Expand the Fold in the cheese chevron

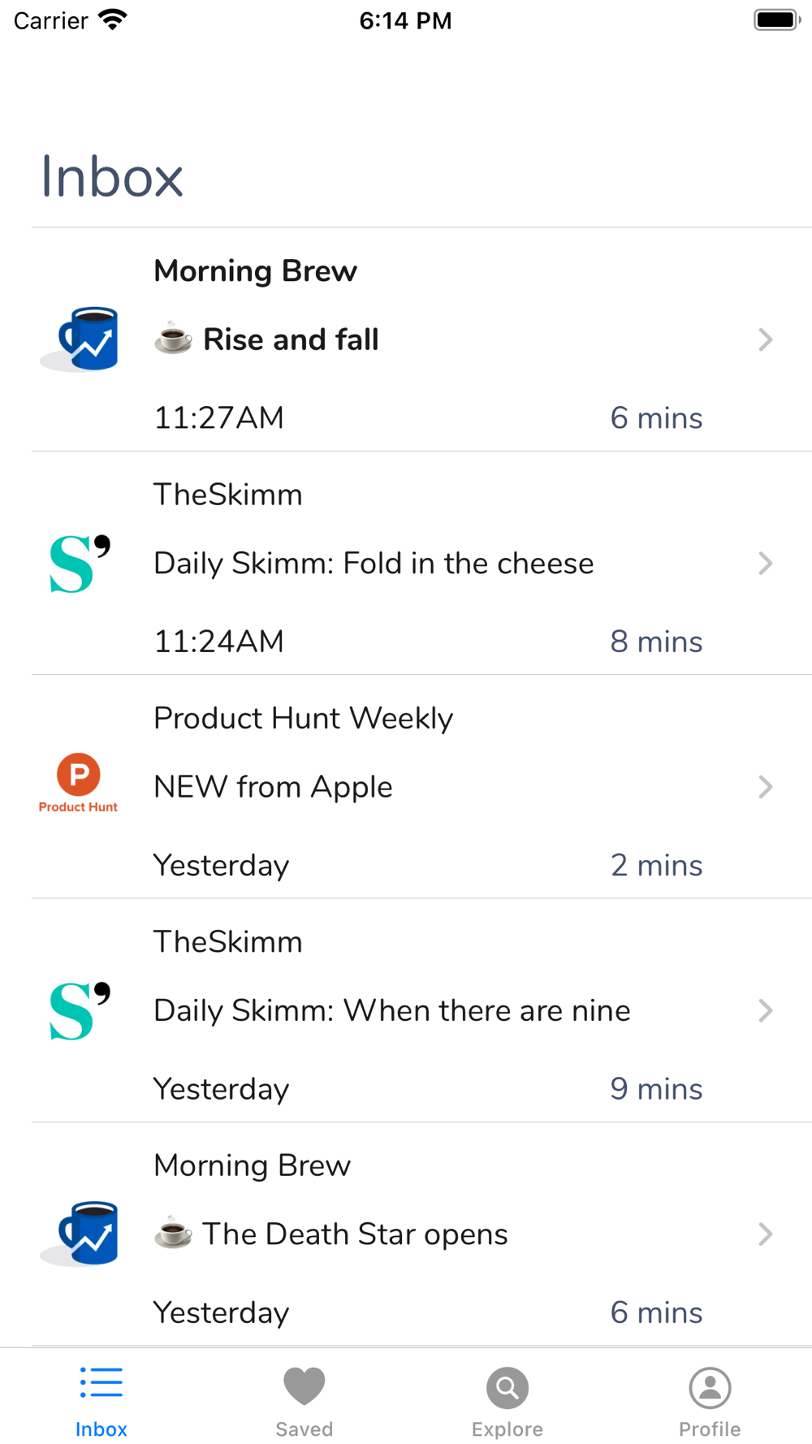pos(765,564)
